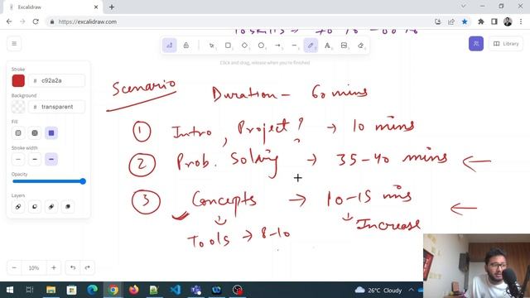Zoom in with the plus button

click(x=54, y=267)
